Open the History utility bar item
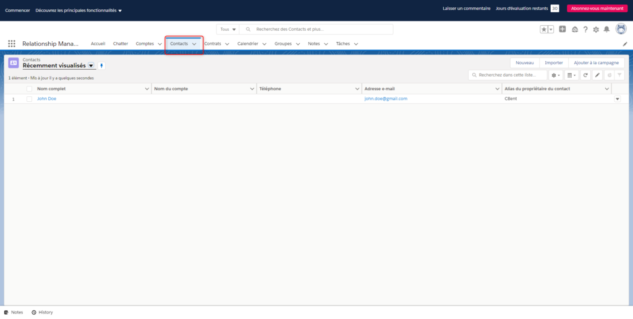 (x=42, y=312)
